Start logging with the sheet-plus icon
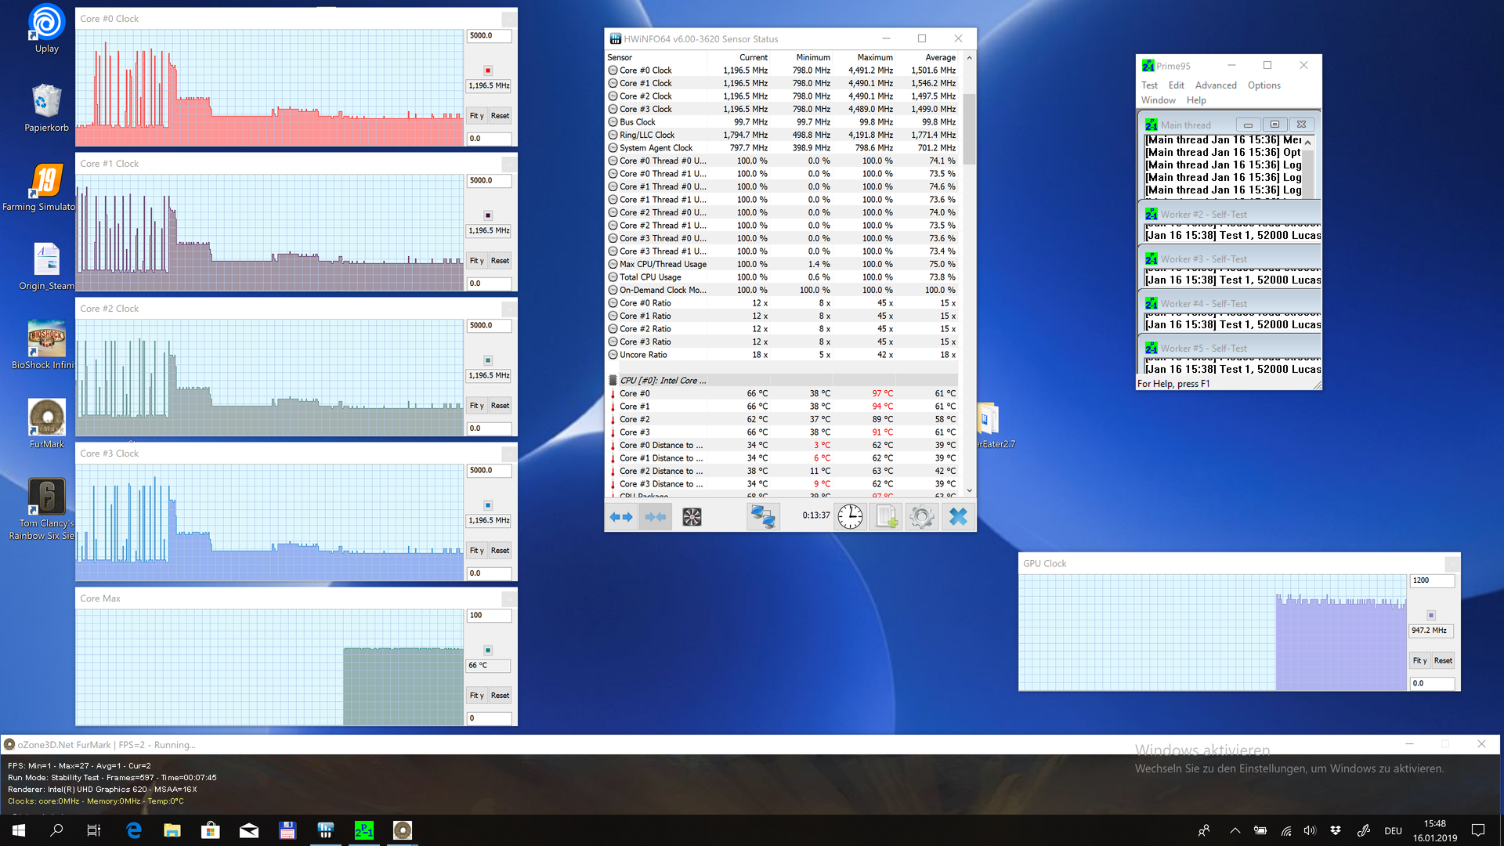Viewport: 1504px width, 846px height. (886, 517)
